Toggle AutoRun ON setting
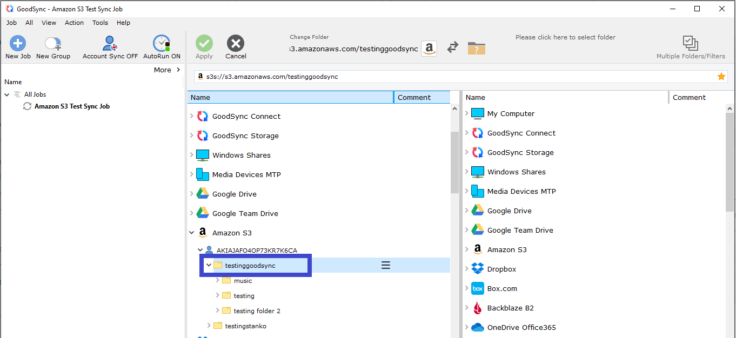736x338 pixels. point(162,44)
